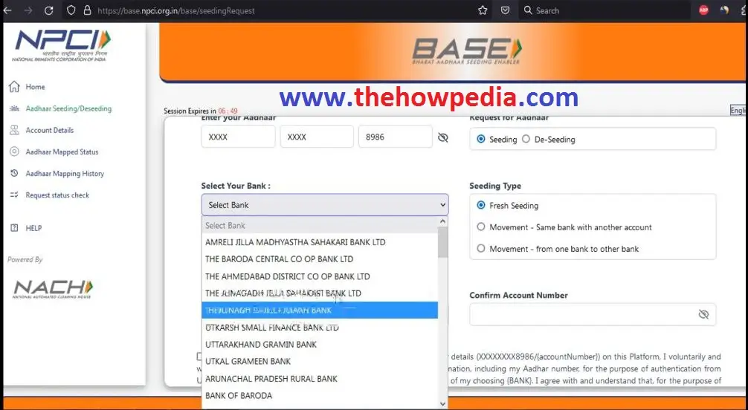This screenshot has height=410, width=748.
Task: Click the English language selector
Action: [738, 110]
